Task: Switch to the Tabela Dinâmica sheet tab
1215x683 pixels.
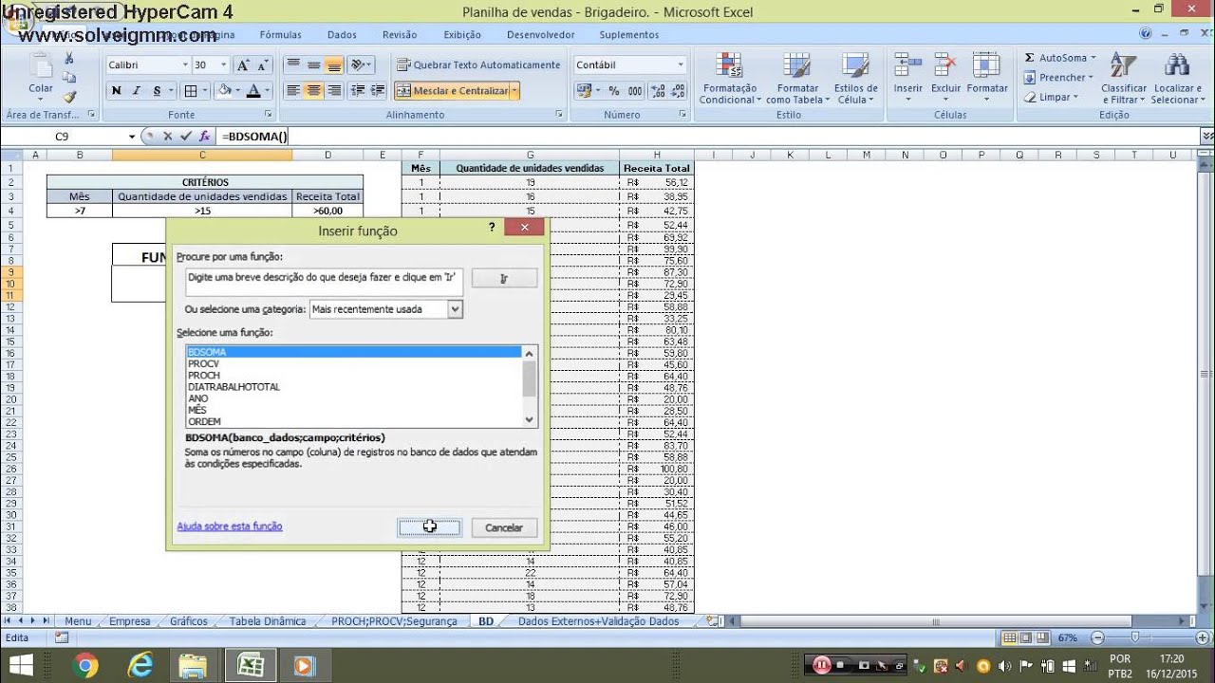Action: click(x=268, y=621)
